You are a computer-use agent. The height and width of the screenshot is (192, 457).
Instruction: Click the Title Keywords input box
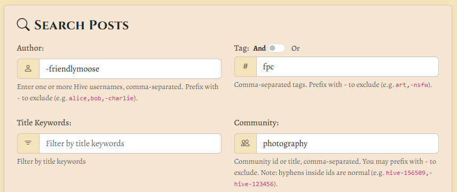tap(130, 143)
